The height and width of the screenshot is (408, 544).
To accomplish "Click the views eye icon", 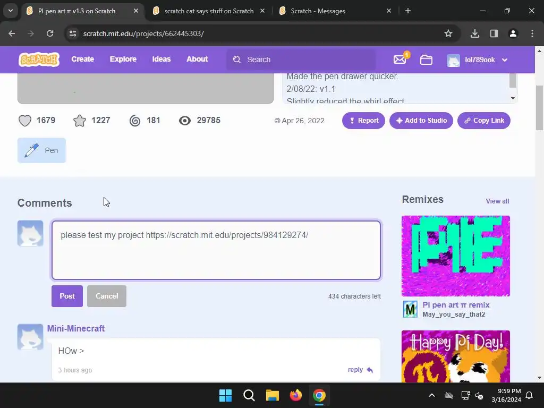I will pos(185,121).
